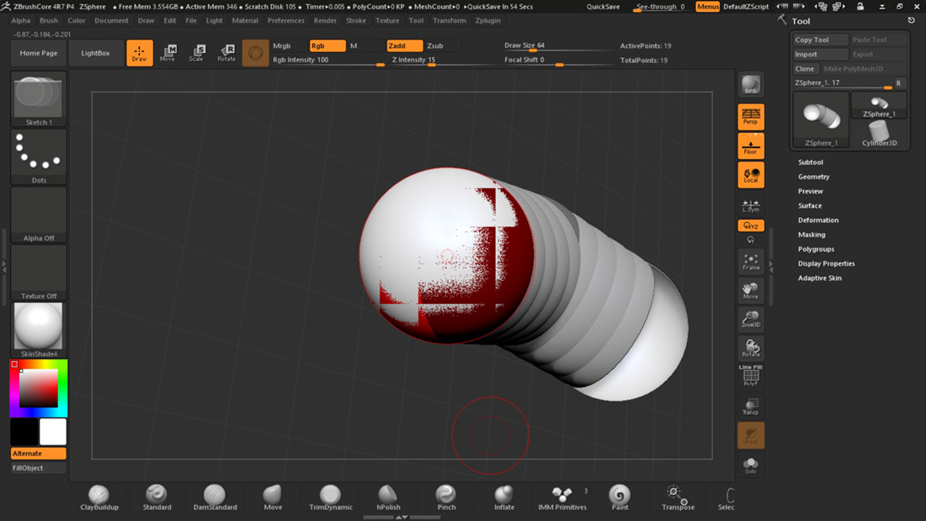Expand the Geometry section
Screen dimensions: 926x521
click(814, 177)
